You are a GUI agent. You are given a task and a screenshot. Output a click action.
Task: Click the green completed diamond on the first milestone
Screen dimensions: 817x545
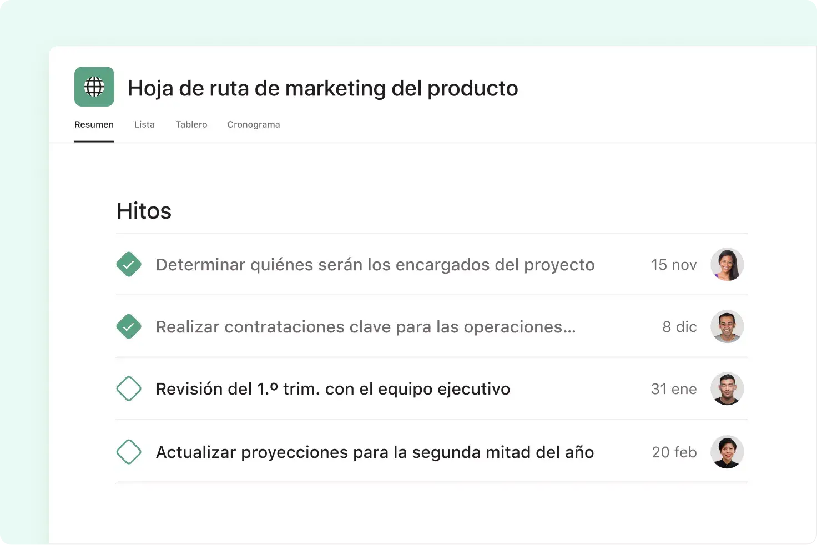pos(129,264)
